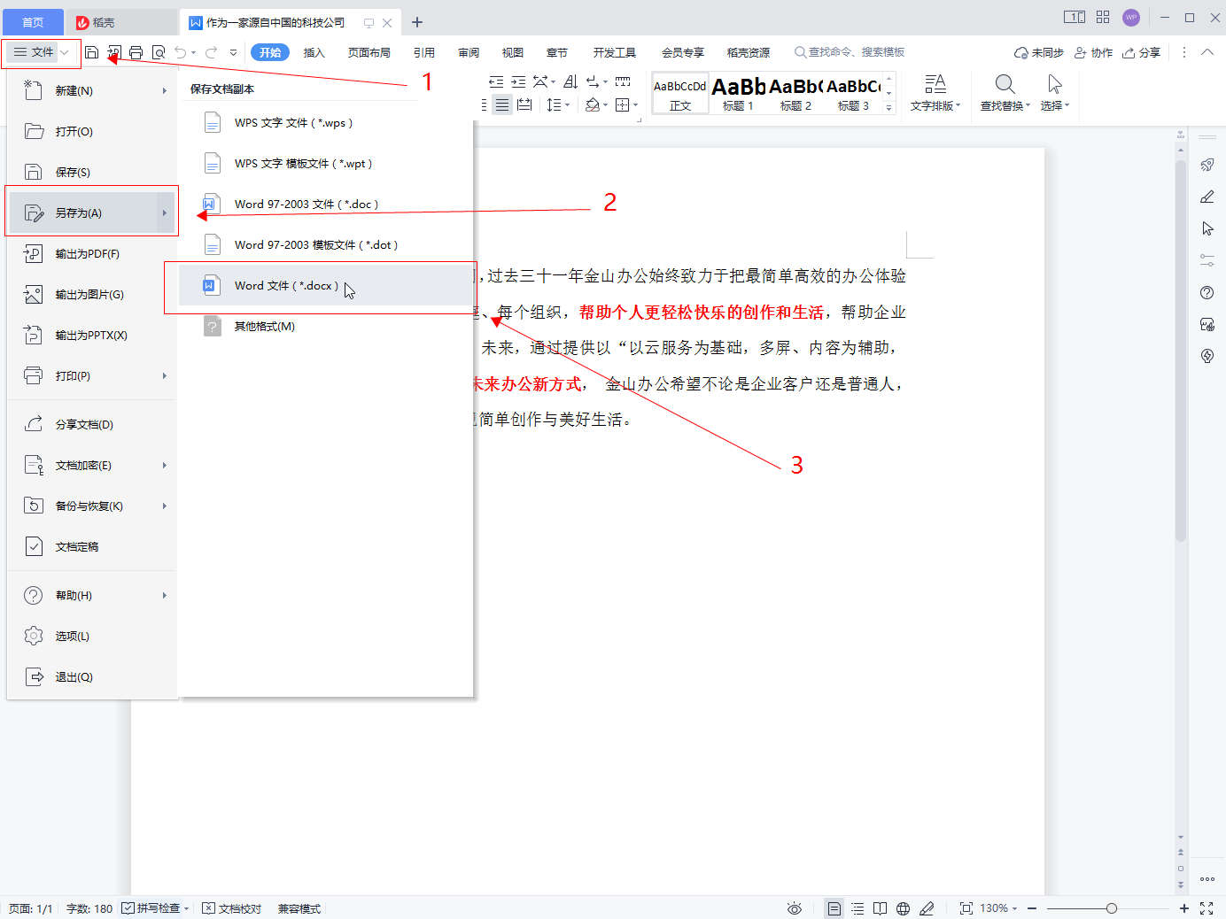Click the print icon in quick toolbar
The width and height of the screenshot is (1226, 919).
tap(136, 52)
